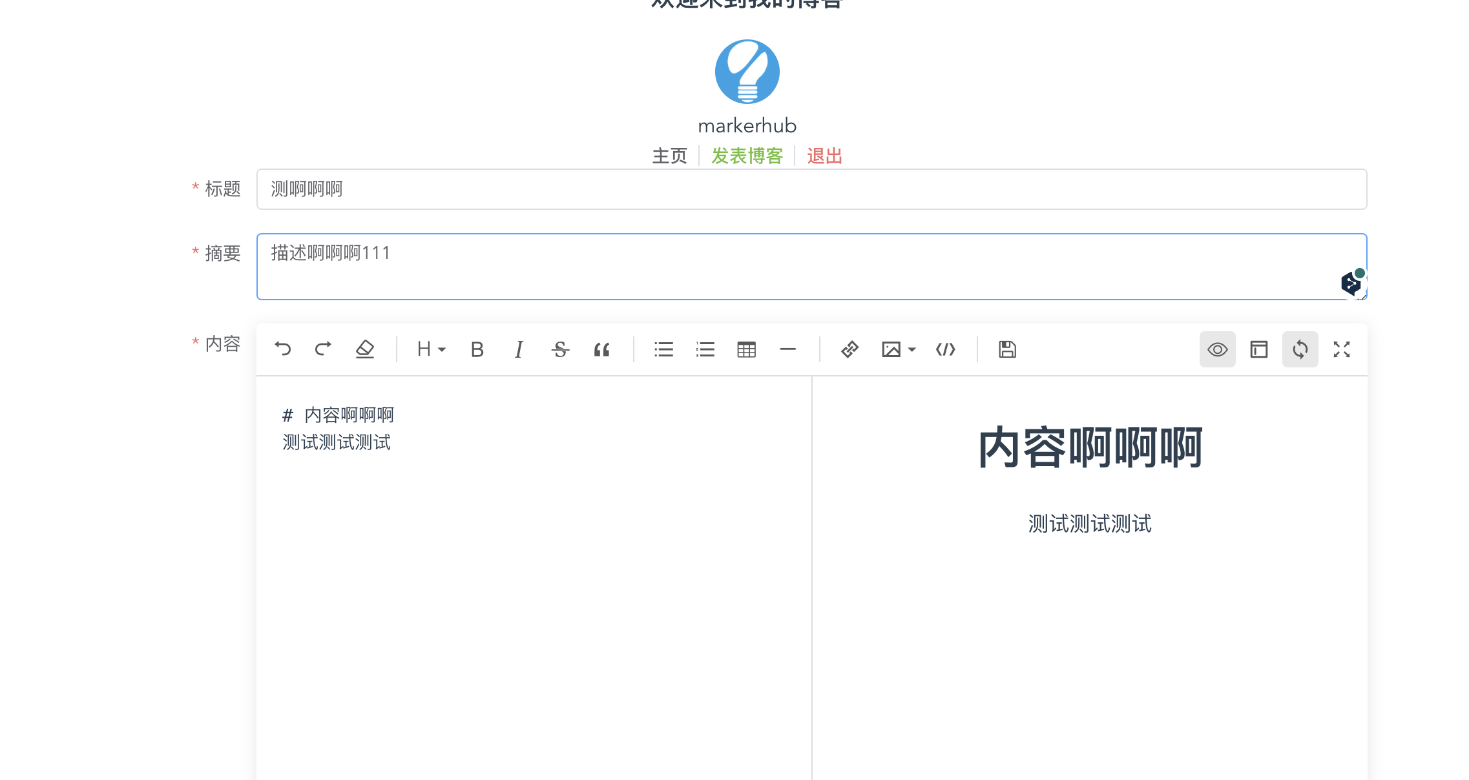Toggle table of contents navigation icon

pyautogui.click(x=1258, y=349)
